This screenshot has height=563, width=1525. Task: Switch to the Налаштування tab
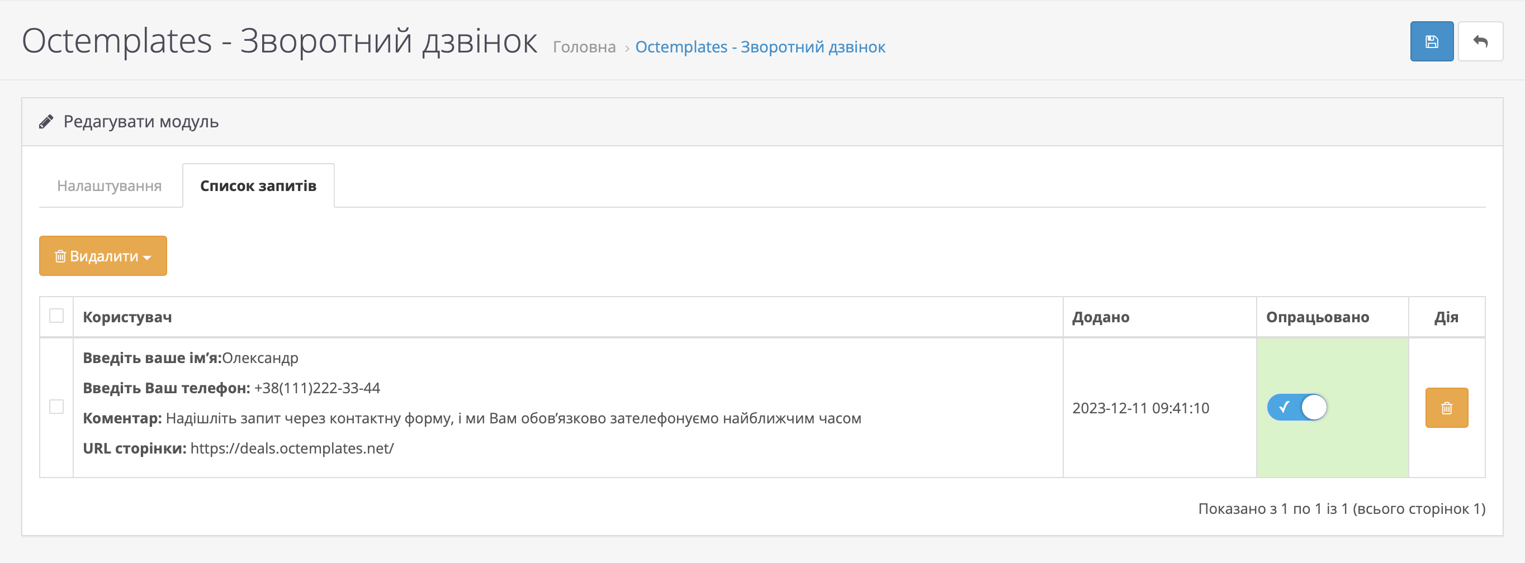tap(110, 187)
